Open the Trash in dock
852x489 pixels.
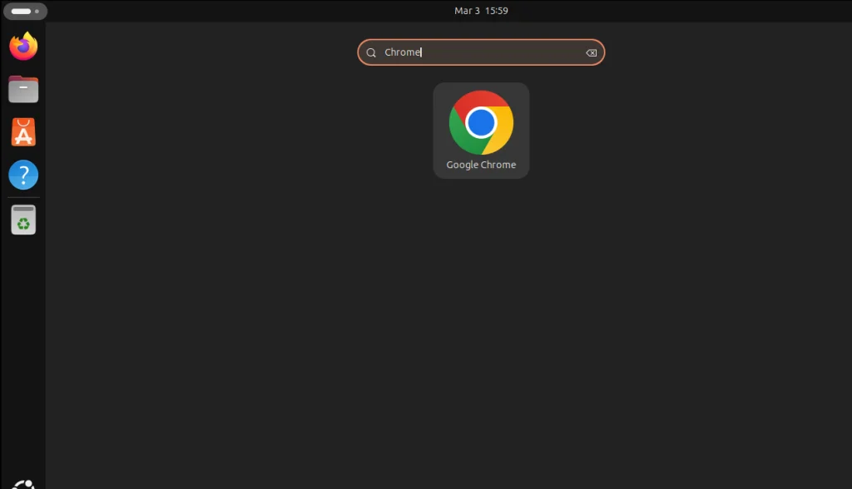(23, 220)
